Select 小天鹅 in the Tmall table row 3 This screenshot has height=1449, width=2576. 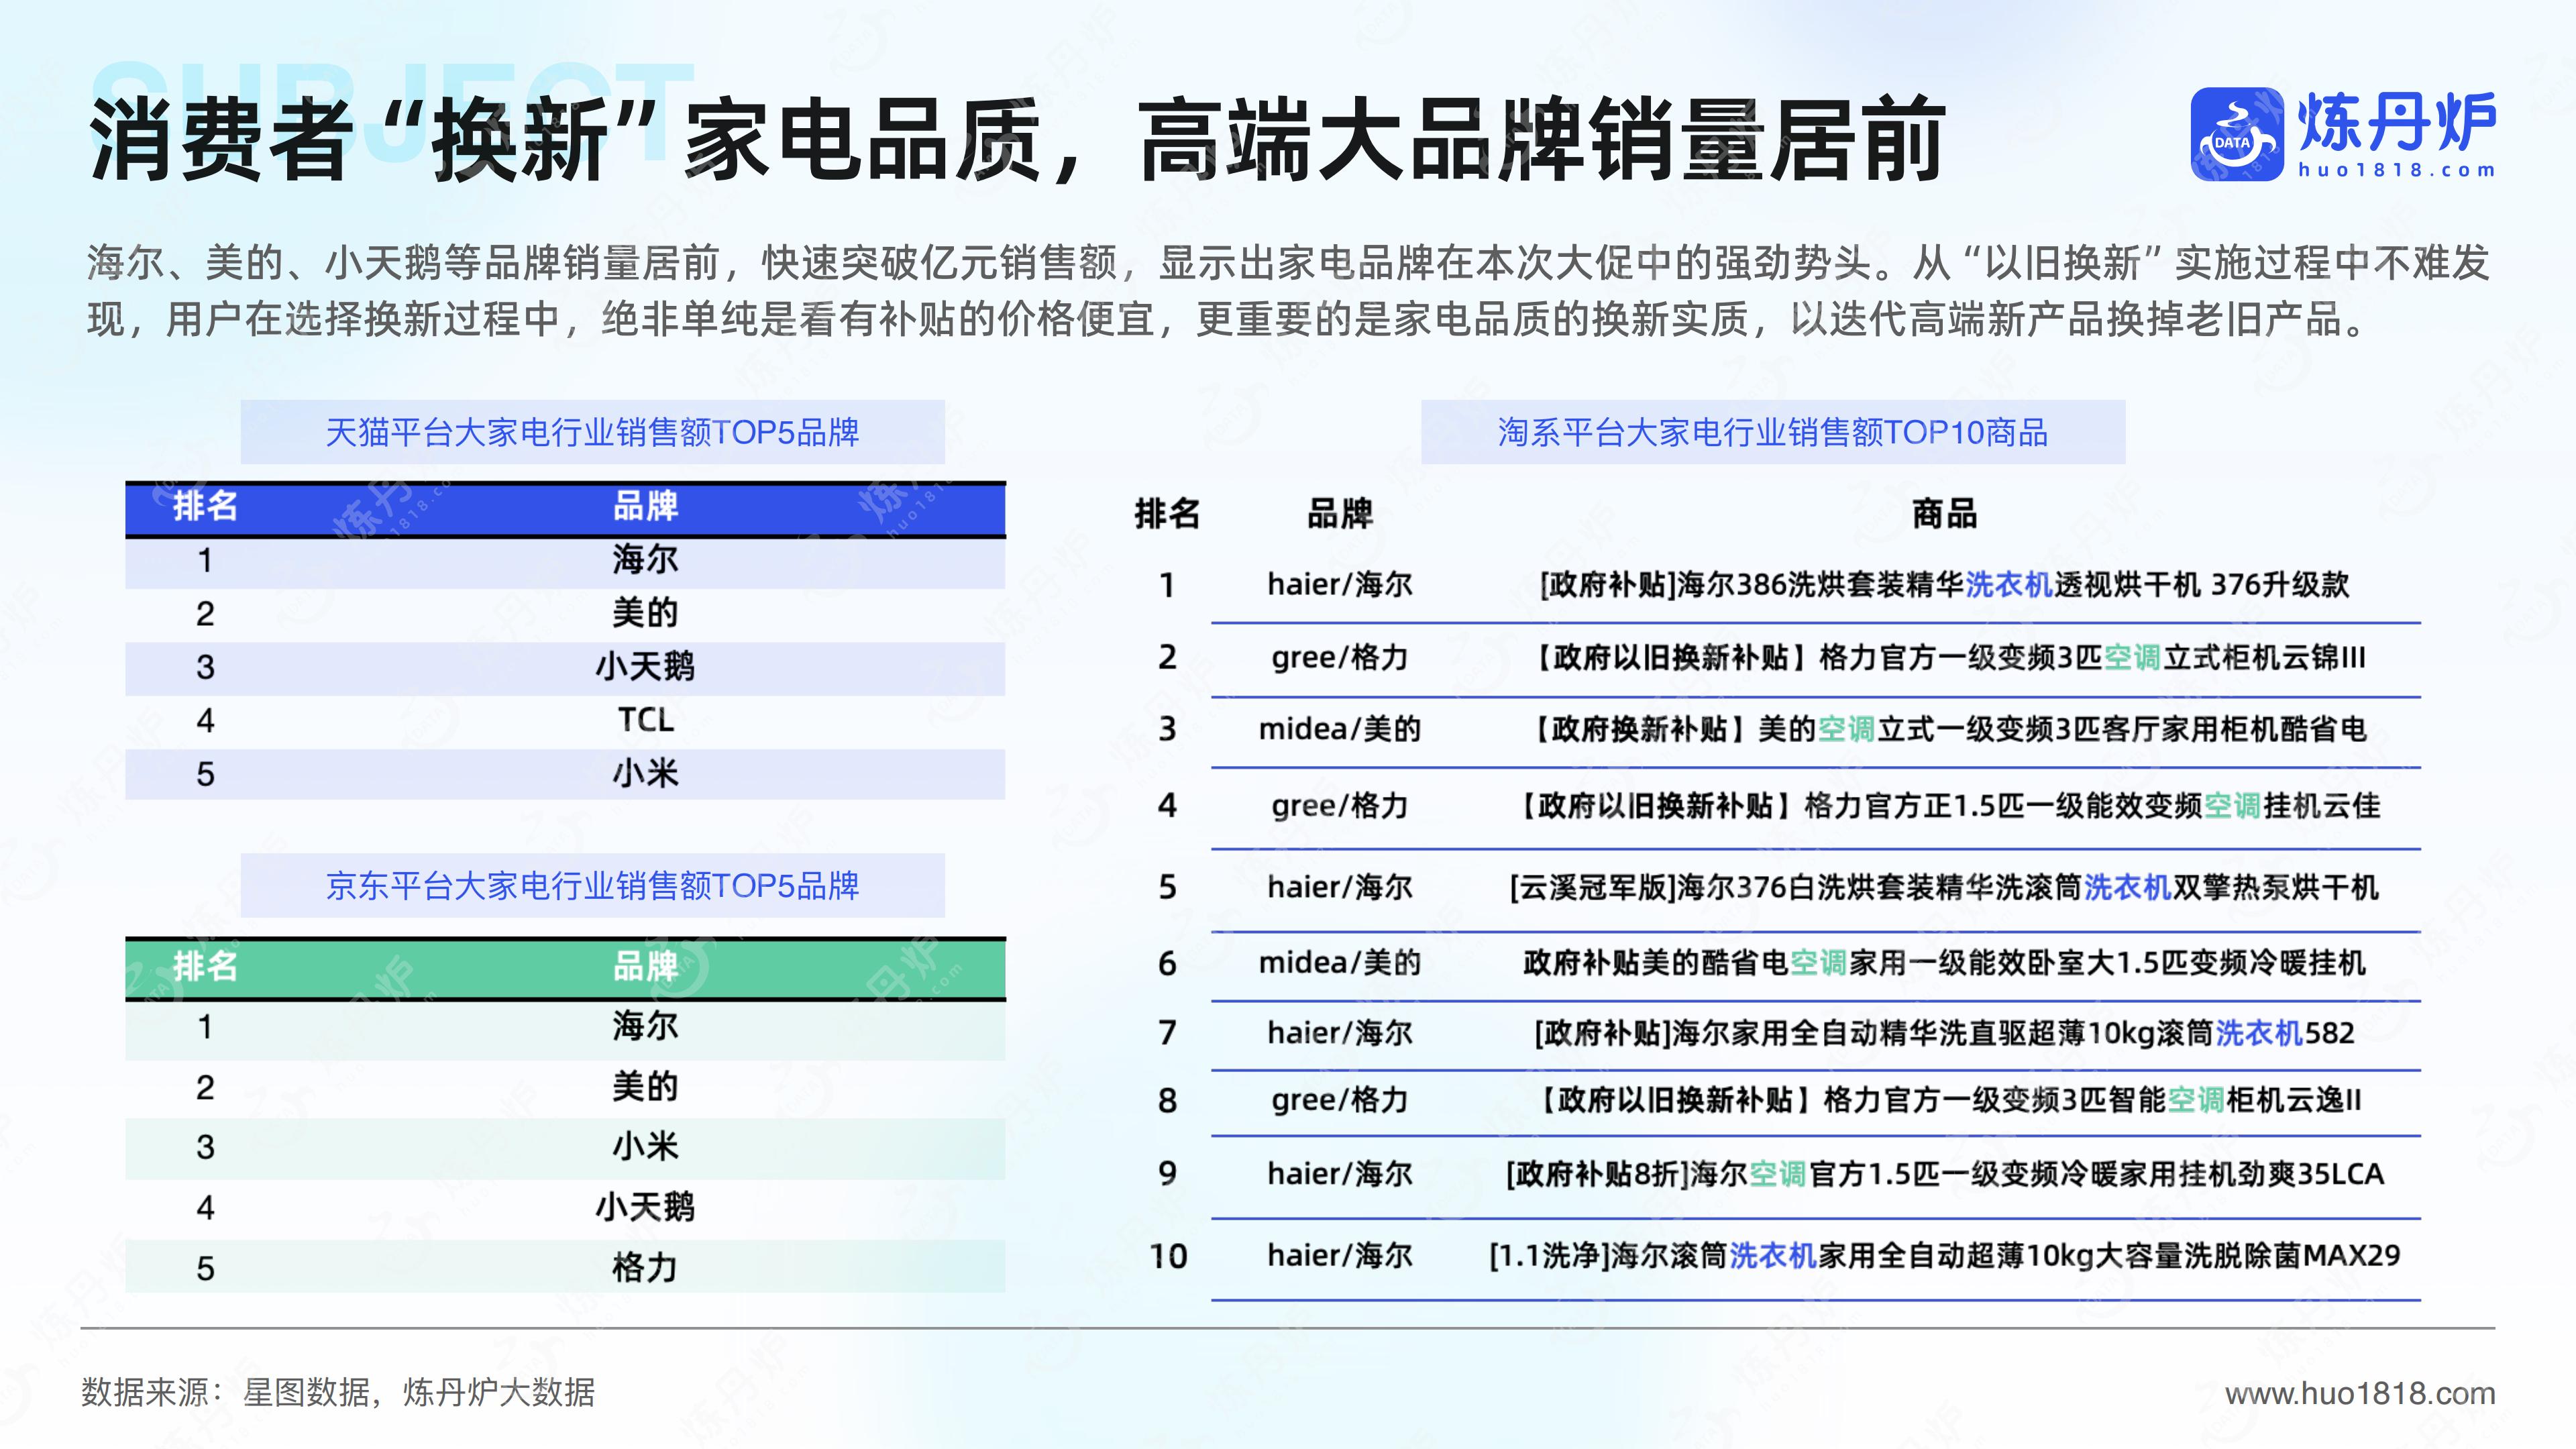(645, 666)
